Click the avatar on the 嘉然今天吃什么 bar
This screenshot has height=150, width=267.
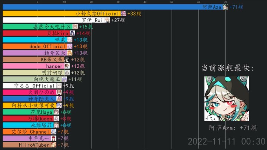[x=75, y=27]
